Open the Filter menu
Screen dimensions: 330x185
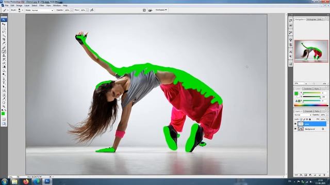(42, 6)
